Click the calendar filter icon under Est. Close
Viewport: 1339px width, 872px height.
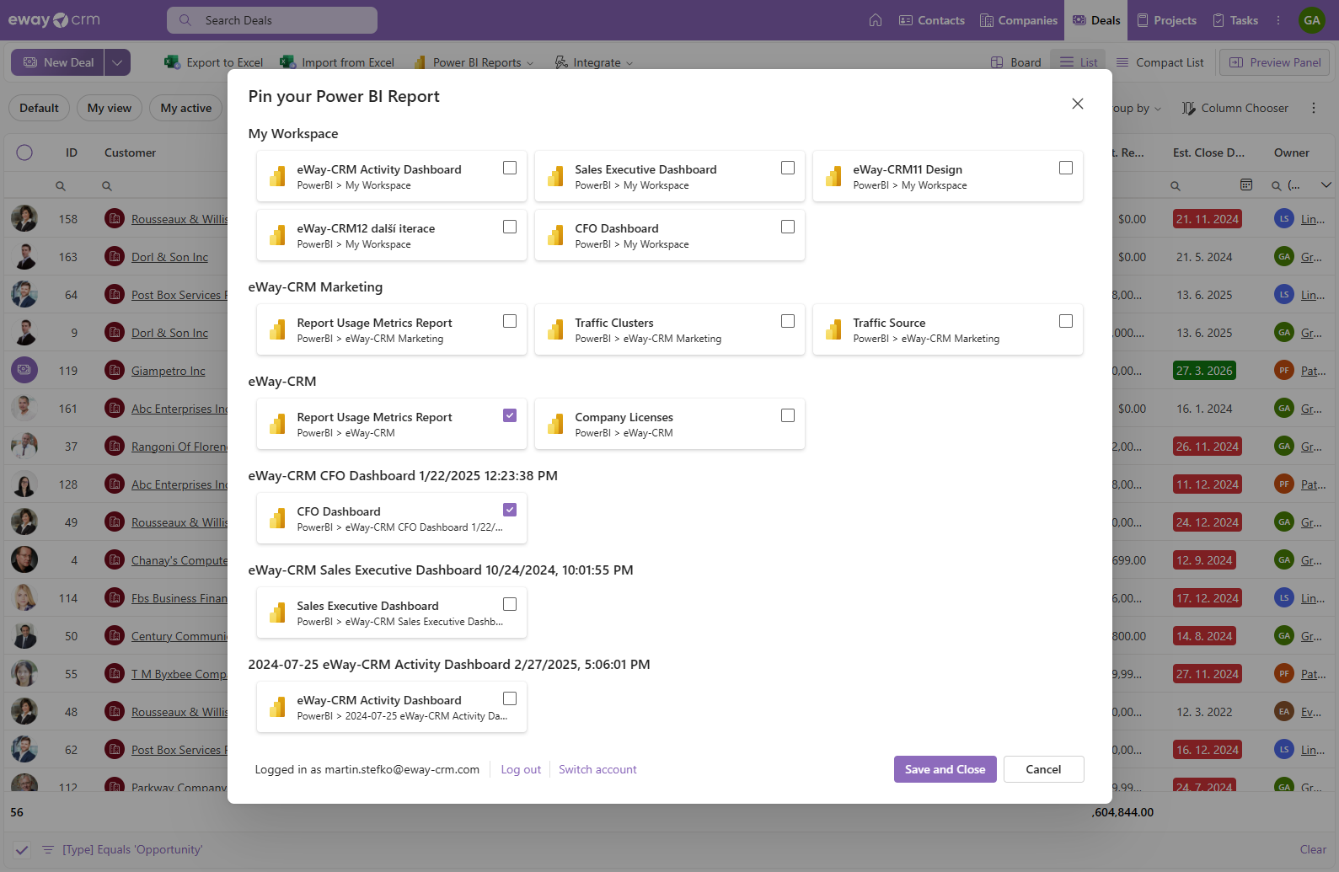click(1246, 185)
